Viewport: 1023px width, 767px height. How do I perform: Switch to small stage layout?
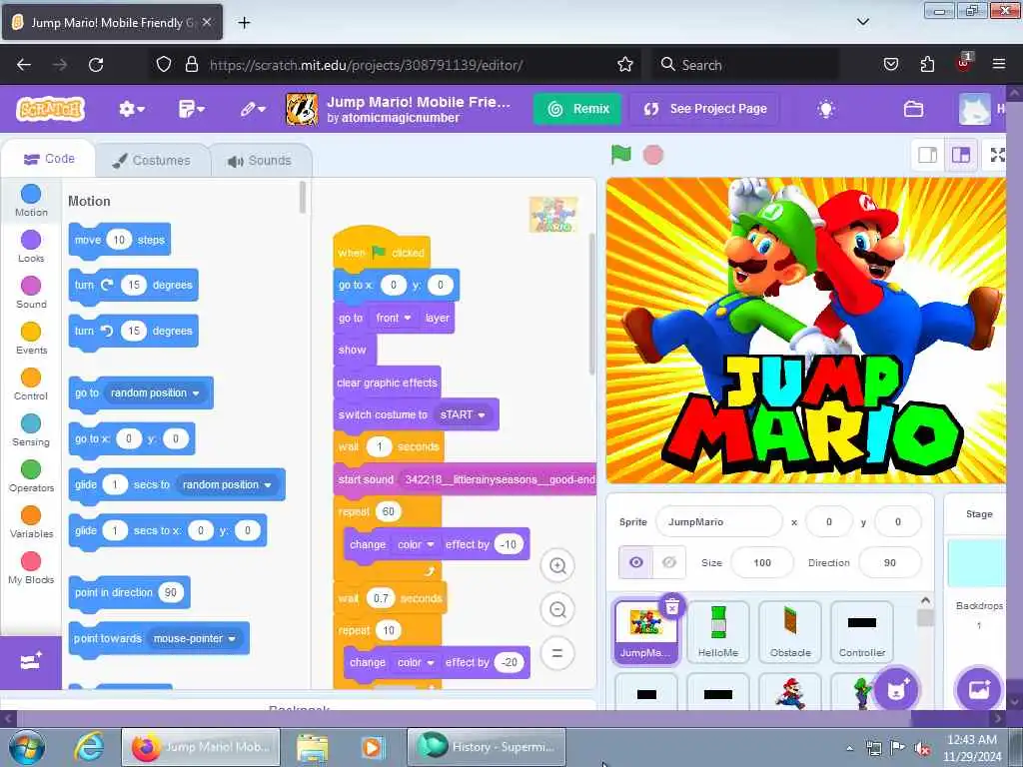(x=928, y=155)
